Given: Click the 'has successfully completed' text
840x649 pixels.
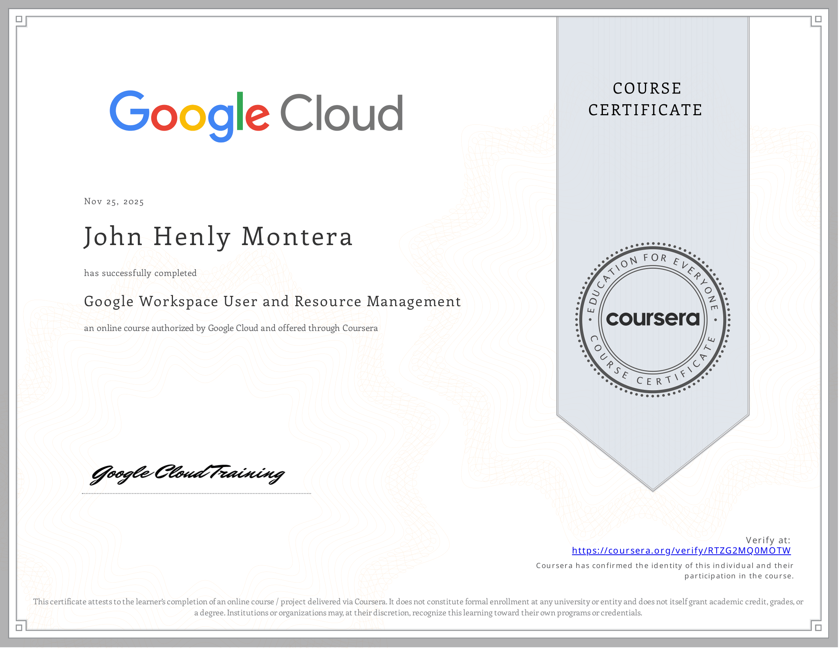Looking at the screenshot, I should (141, 273).
